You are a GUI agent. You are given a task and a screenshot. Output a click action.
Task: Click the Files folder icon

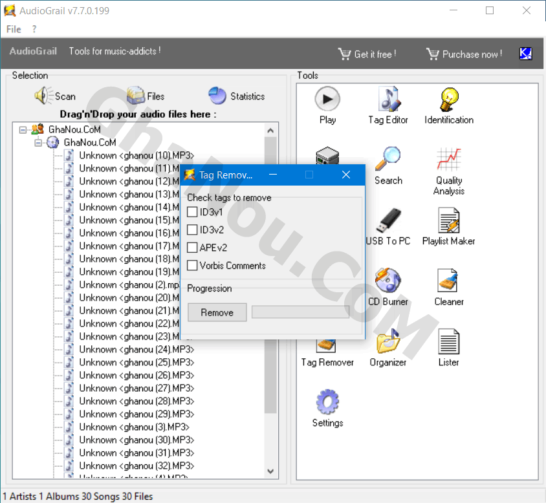coord(136,96)
